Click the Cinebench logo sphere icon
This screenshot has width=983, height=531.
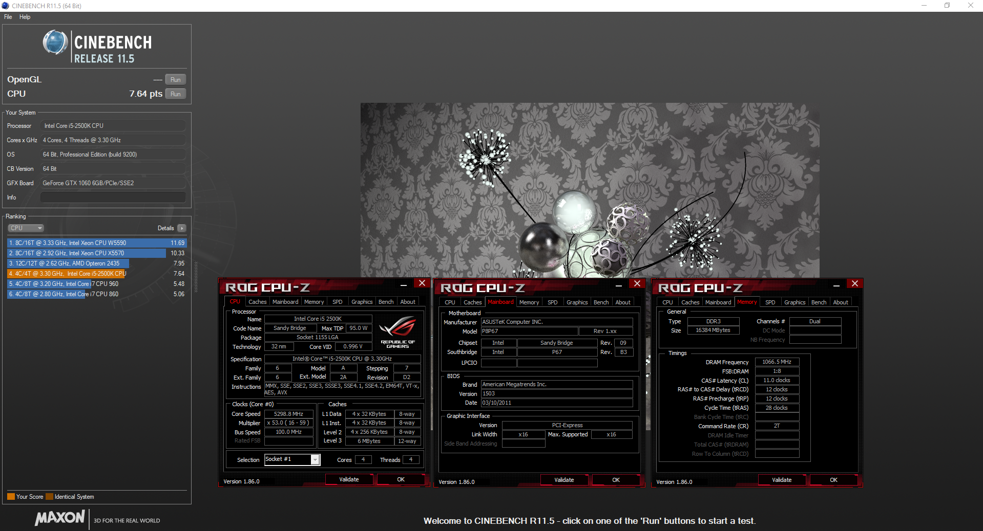click(x=55, y=42)
